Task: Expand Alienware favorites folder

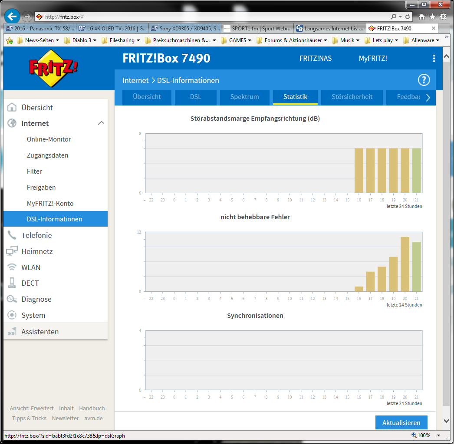Action: pyautogui.click(x=421, y=40)
